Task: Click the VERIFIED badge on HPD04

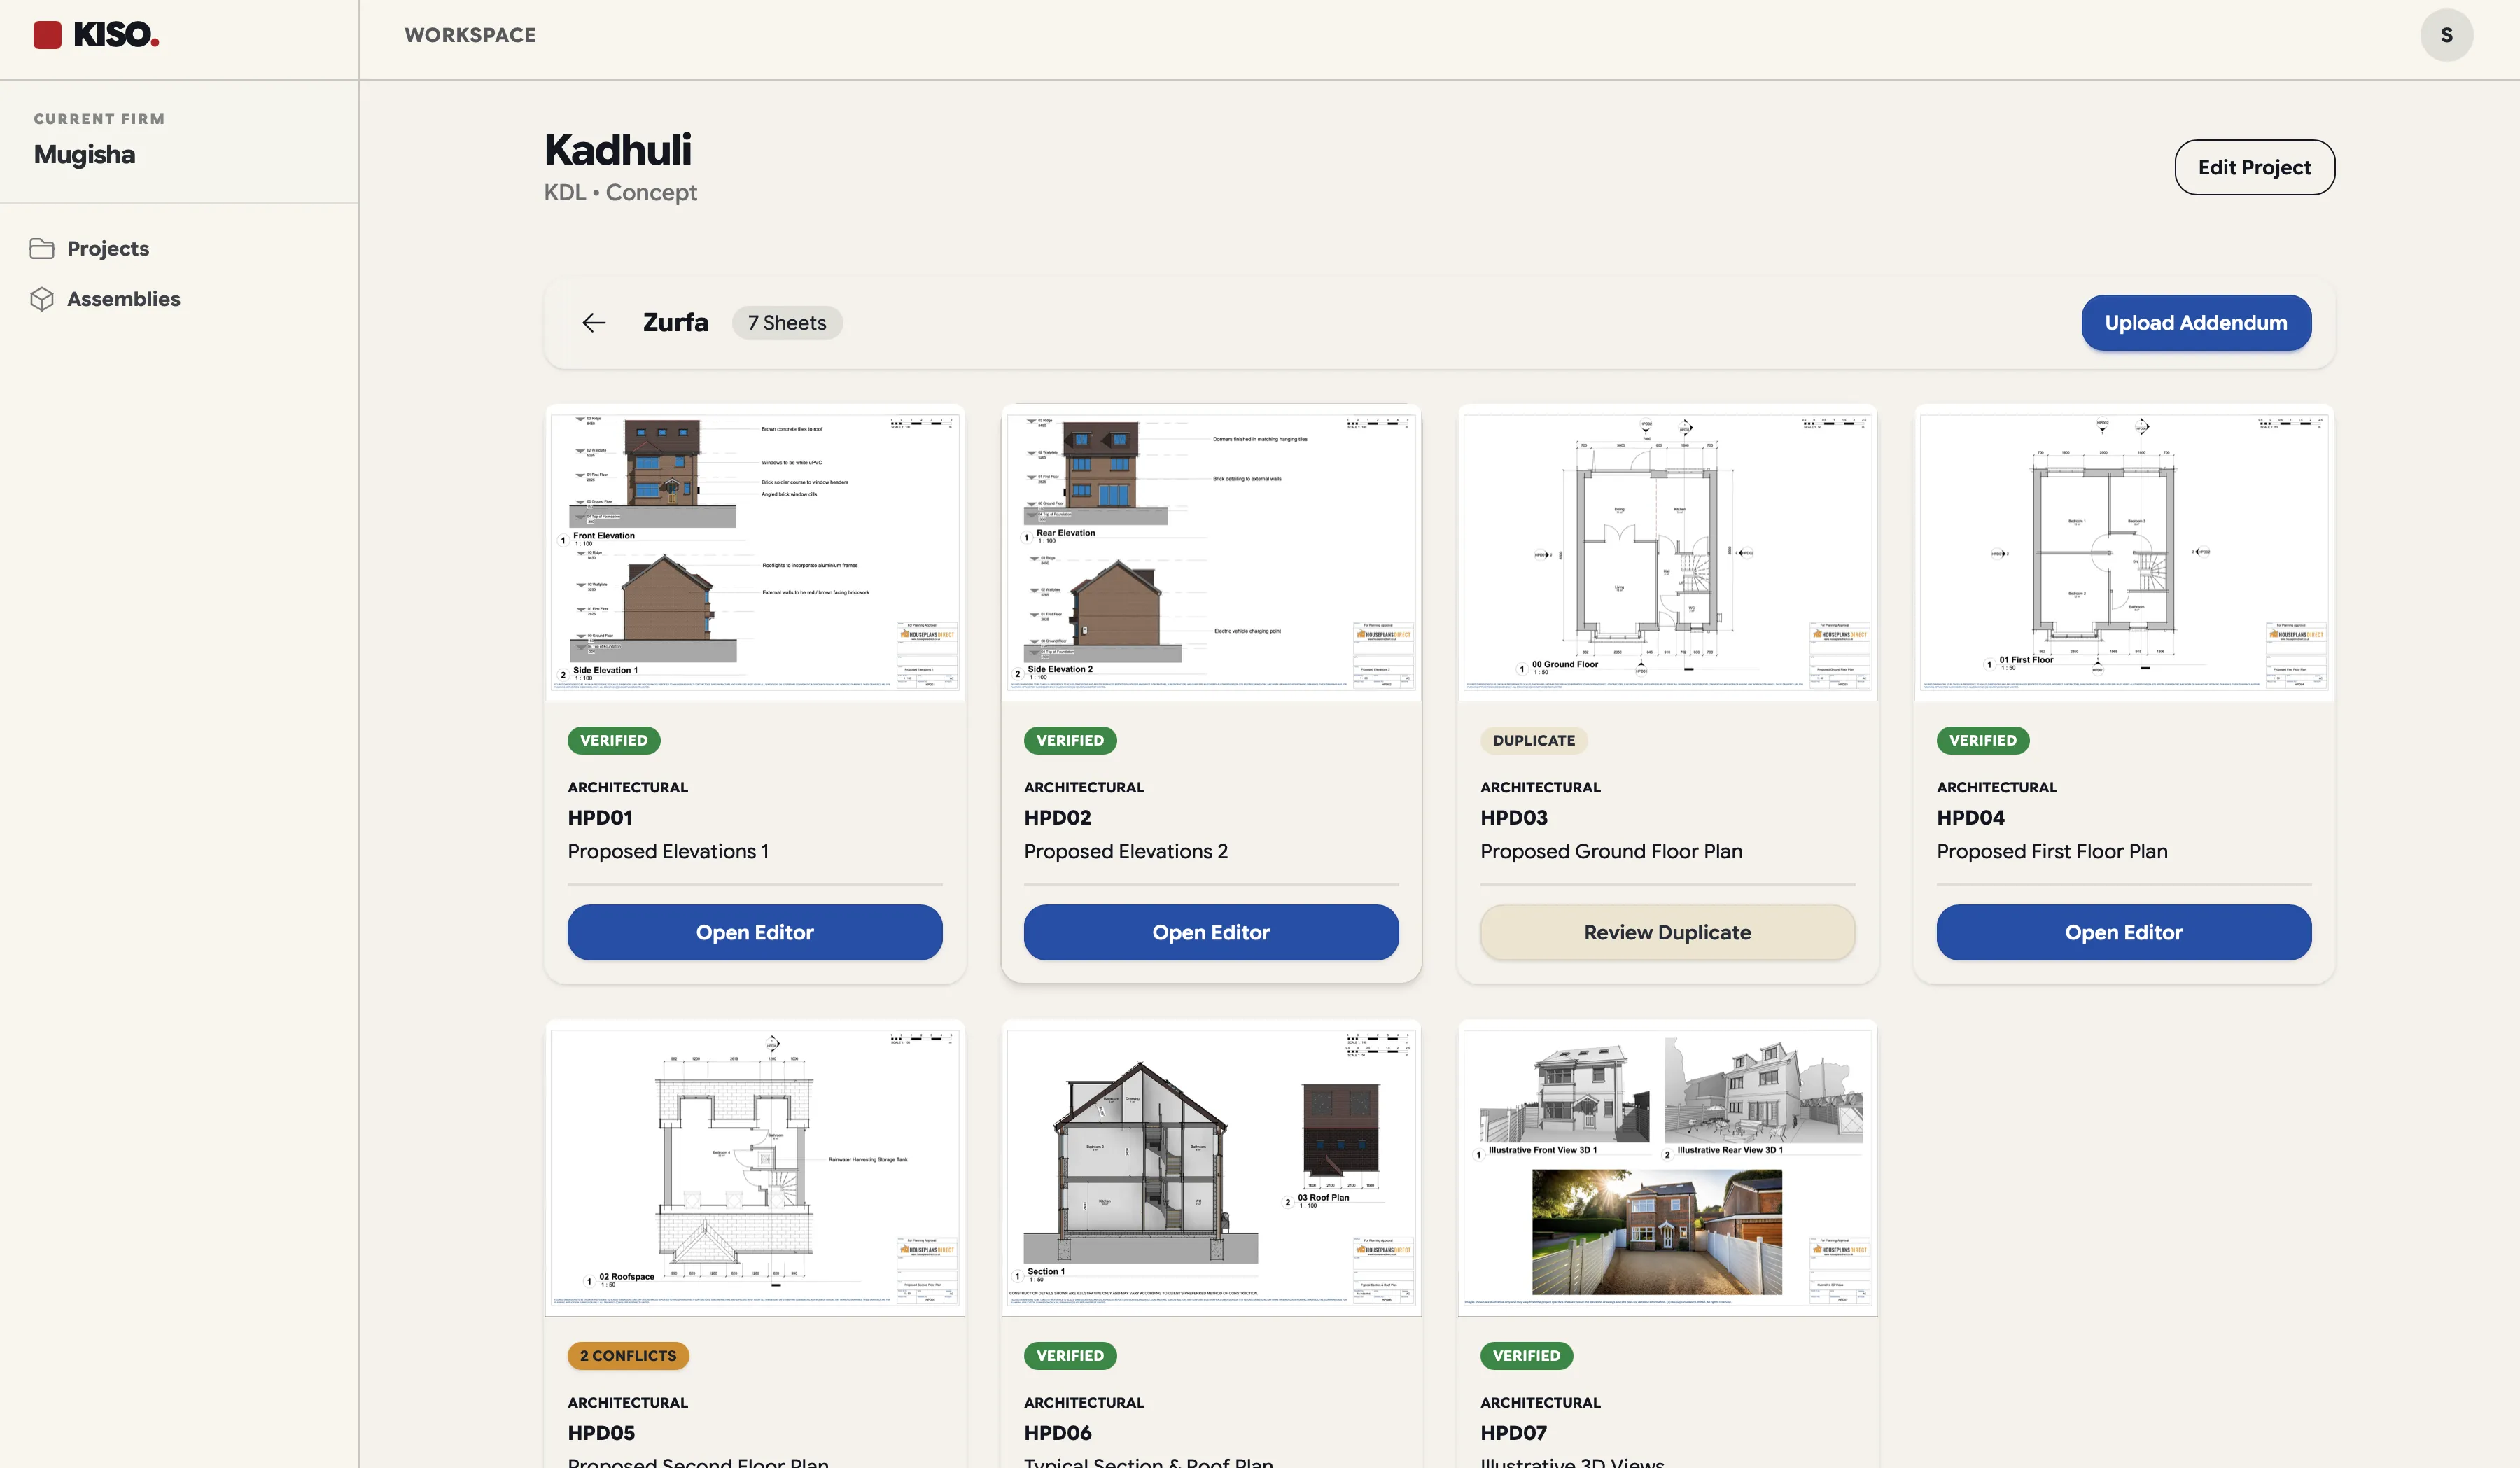Action: coord(1983,740)
